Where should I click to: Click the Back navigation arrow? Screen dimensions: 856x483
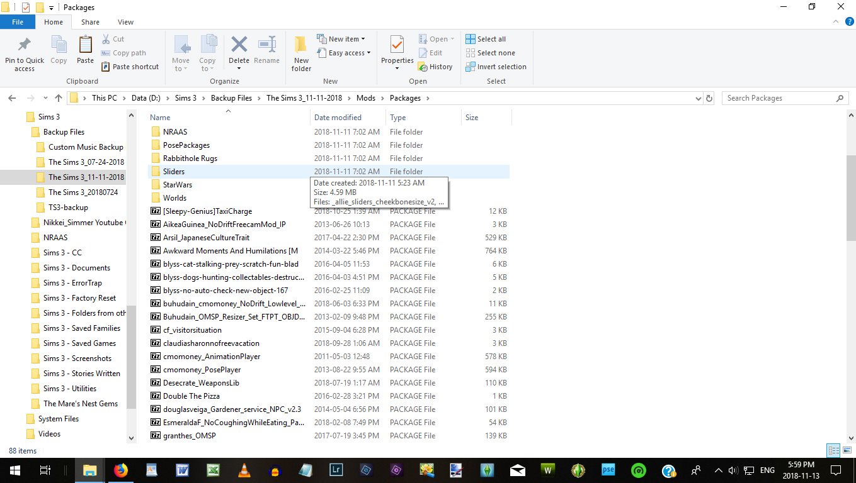(11, 98)
